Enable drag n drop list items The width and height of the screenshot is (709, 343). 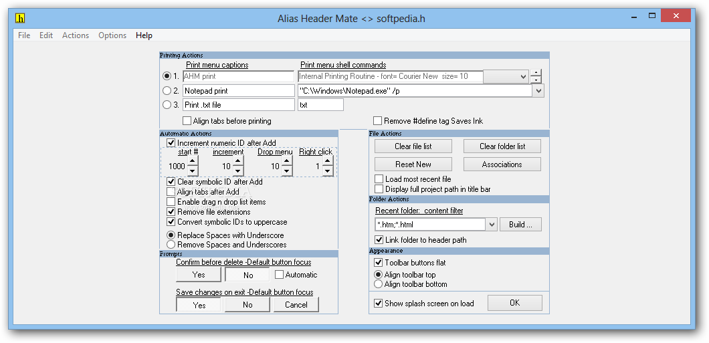(x=171, y=201)
